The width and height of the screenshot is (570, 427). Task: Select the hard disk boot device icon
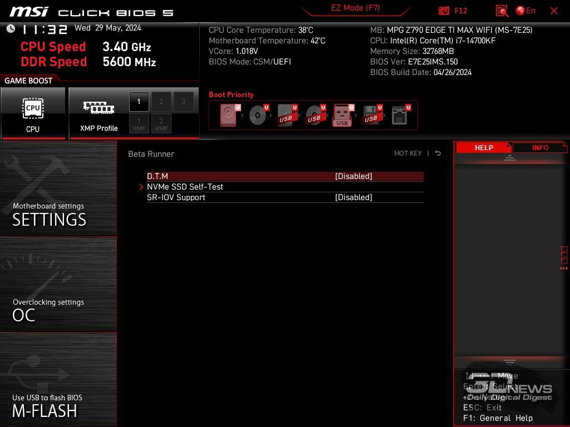[230, 115]
